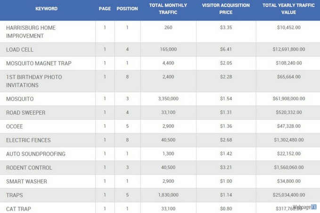Viewport: 320px width, 213px height.
Task: Click the Visitor Acquisition Price header
Action: point(226,9)
